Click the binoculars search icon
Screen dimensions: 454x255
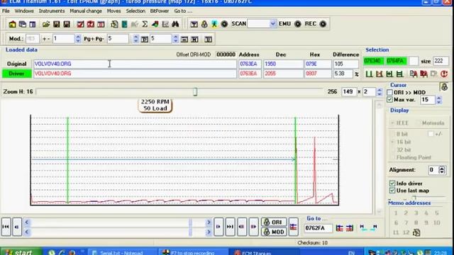tap(175, 24)
